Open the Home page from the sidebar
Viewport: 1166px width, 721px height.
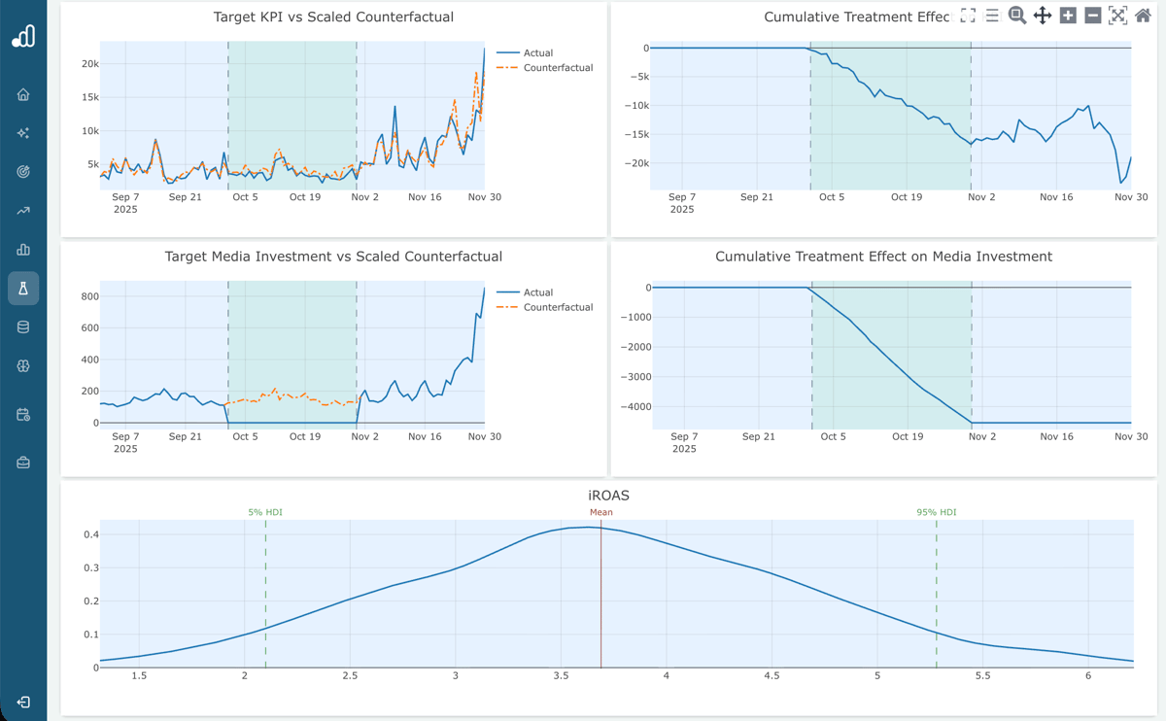pyautogui.click(x=23, y=94)
